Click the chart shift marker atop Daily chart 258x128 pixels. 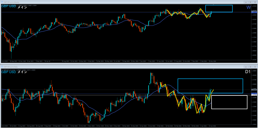coord(214,69)
